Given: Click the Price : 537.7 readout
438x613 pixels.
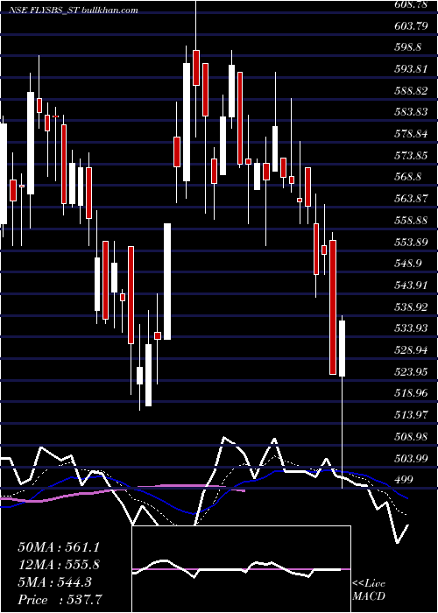Looking at the screenshot, I should (61, 600).
